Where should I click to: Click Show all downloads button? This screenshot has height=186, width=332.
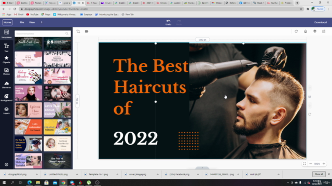pyautogui.click(x=319, y=174)
